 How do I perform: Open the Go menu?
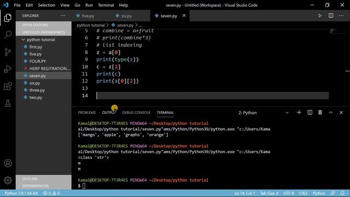pyautogui.click(x=77, y=5)
